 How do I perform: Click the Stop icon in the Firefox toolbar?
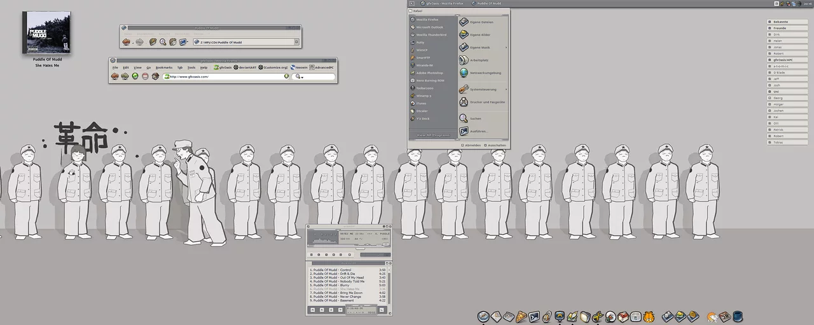point(145,76)
